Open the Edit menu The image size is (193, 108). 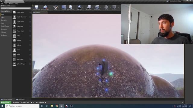click(x=6, y=4)
